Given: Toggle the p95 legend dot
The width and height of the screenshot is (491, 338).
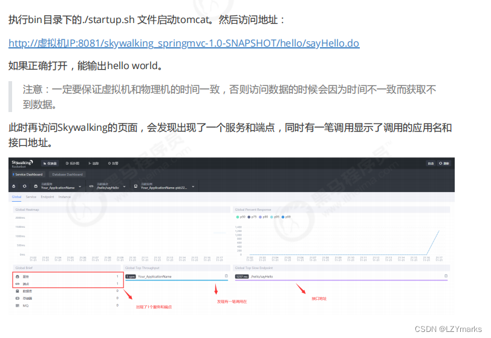Looking at the screenshot, I should [272, 217].
